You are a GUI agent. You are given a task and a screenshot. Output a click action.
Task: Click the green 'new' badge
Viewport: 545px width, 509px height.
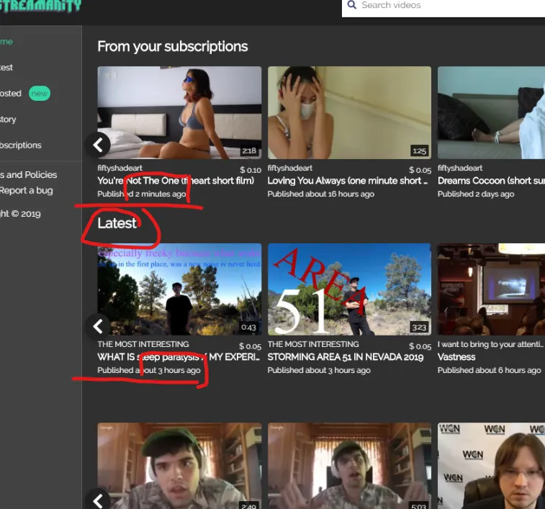(x=40, y=94)
